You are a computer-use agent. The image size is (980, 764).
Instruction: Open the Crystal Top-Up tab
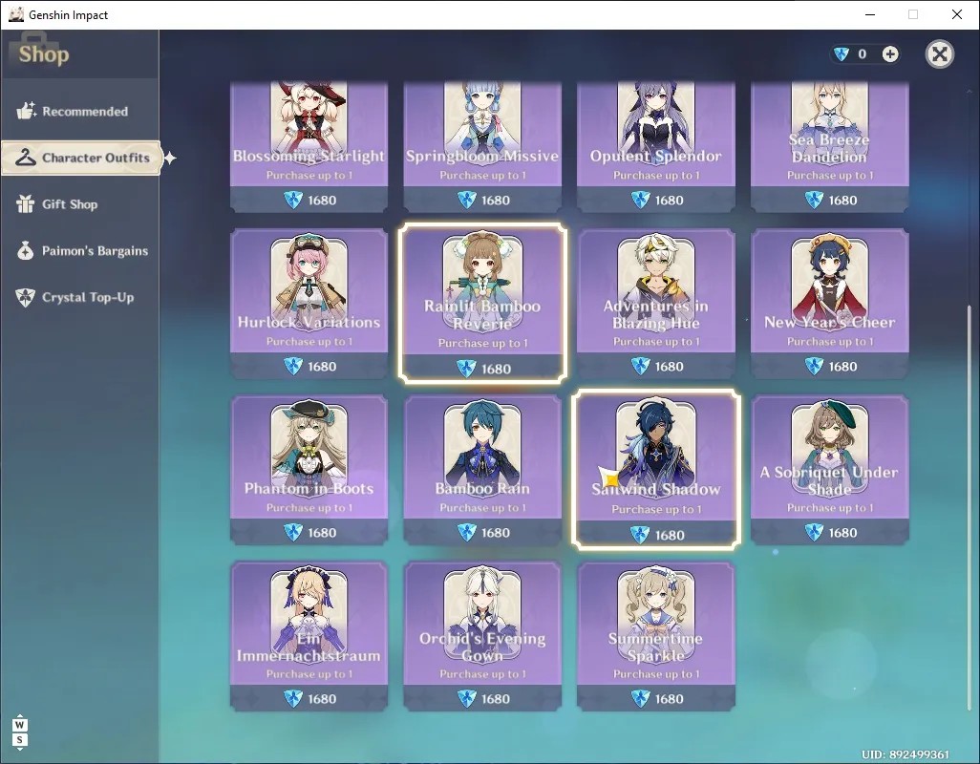coord(80,297)
